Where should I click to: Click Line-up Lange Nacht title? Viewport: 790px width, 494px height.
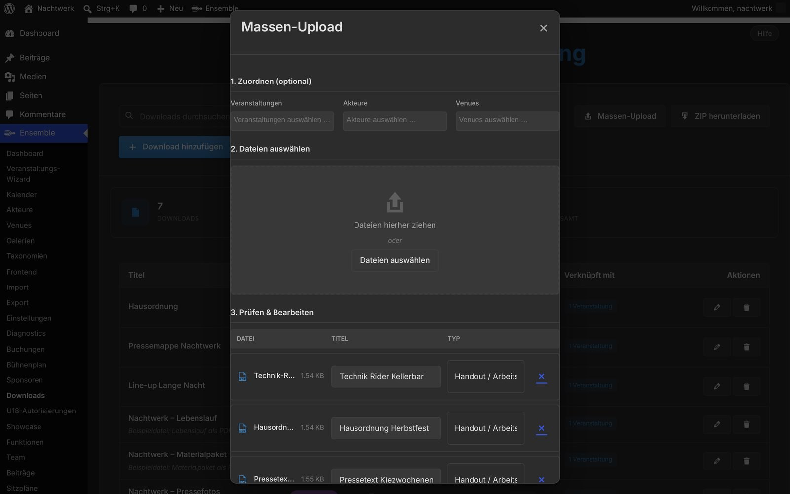(166, 385)
